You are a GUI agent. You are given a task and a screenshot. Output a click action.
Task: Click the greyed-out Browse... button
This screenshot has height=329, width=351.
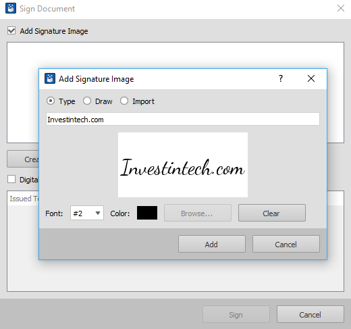click(x=198, y=213)
